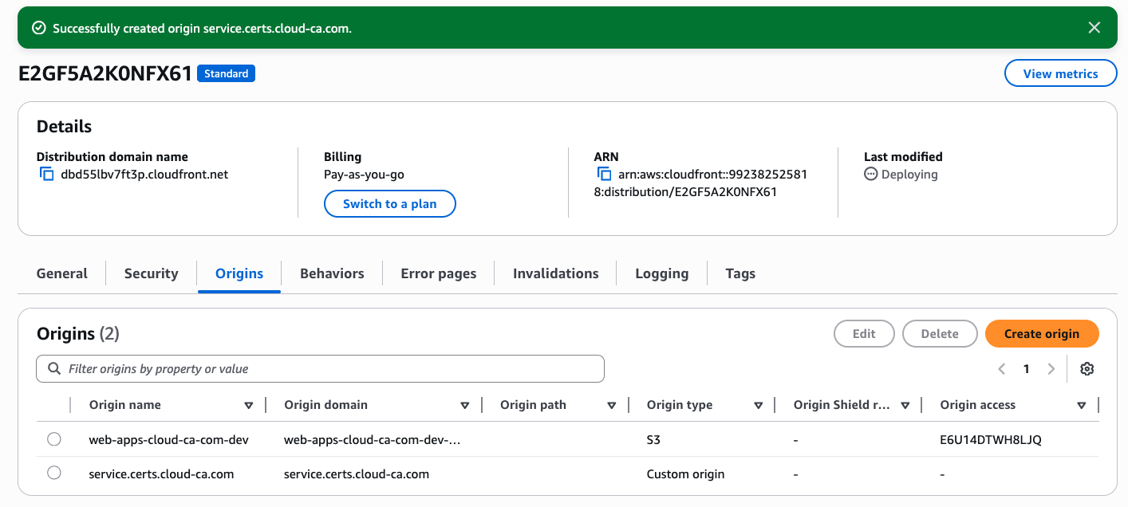Go to previous origins page arrow

[x=1002, y=369]
